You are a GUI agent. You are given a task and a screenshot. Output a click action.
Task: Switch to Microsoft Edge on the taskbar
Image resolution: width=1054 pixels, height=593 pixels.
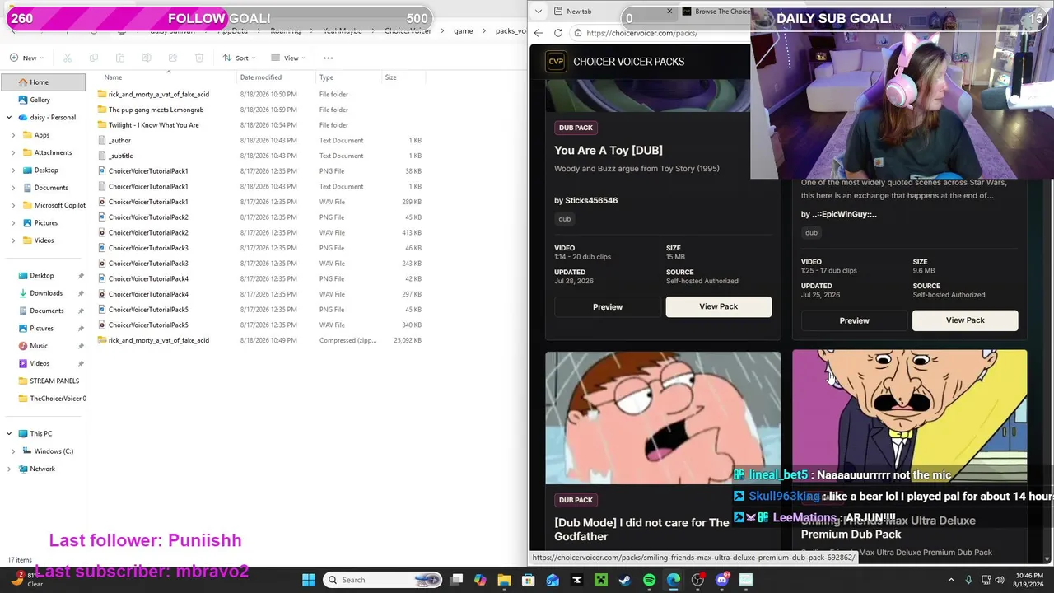coord(674,580)
